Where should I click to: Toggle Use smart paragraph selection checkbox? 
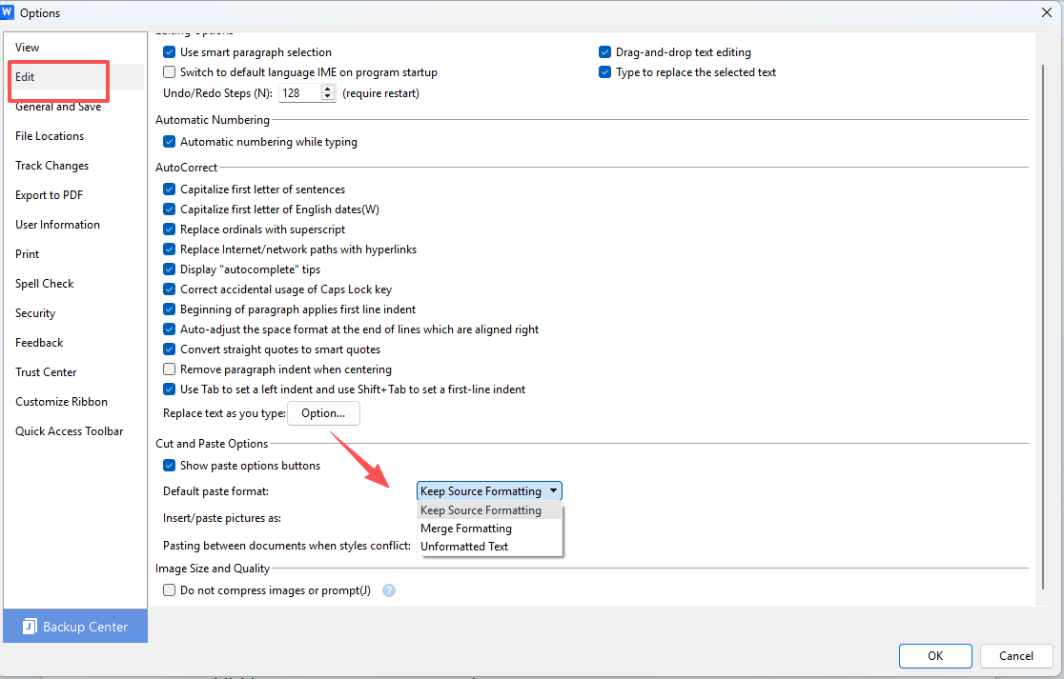tap(170, 52)
